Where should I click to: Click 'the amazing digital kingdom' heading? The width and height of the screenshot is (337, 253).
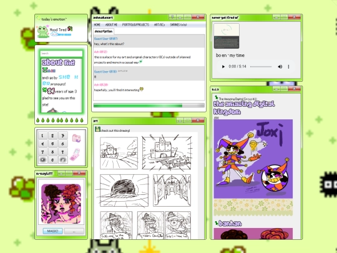(x=244, y=108)
